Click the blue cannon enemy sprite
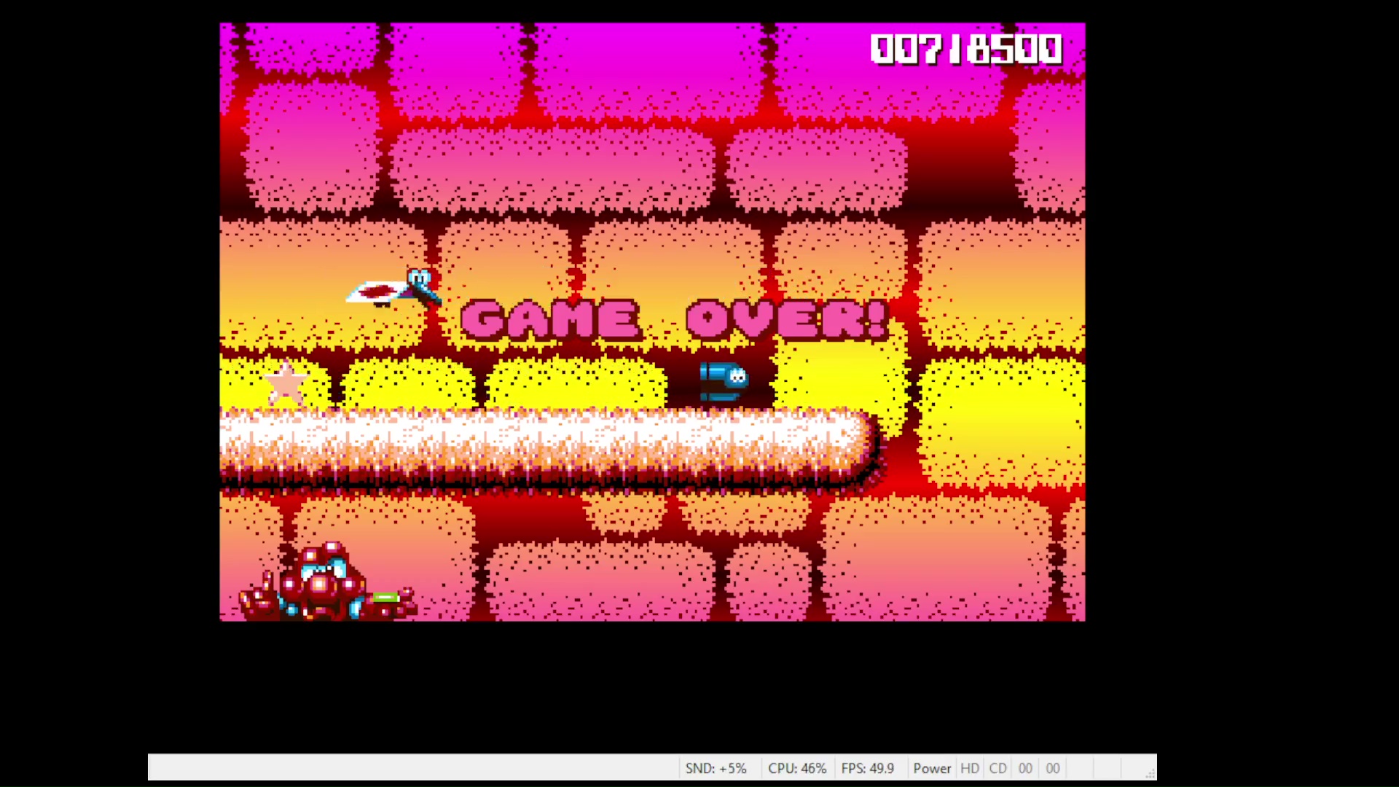The width and height of the screenshot is (1399, 787). (x=724, y=381)
